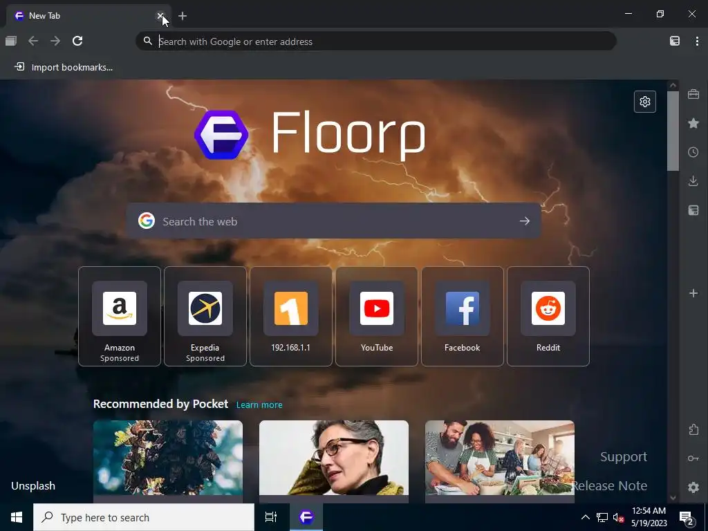Open a new tab with plus button

point(183,16)
